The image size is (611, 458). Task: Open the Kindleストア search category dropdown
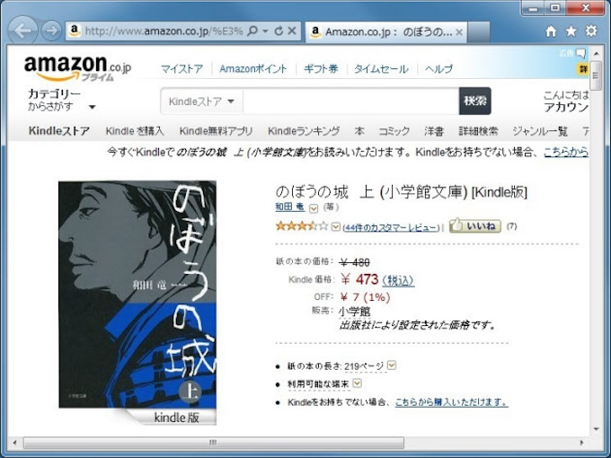tap(202, 101)
